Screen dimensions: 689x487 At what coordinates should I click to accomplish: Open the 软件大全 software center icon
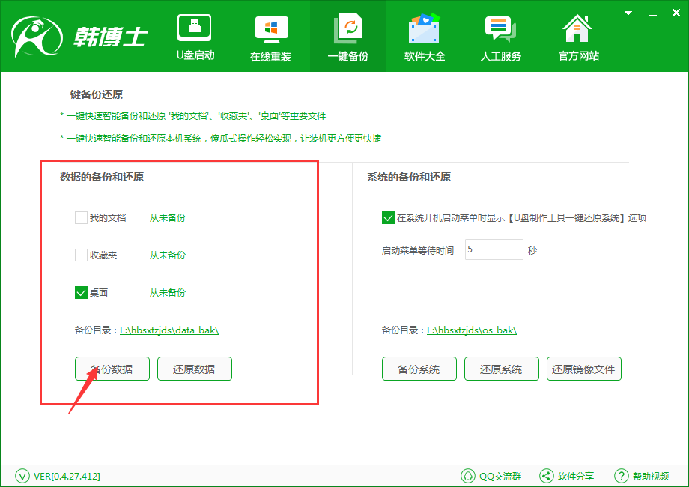coord(424,30)
